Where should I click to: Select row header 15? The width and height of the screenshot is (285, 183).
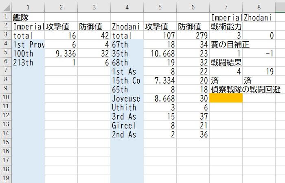(x=6, y=143)
